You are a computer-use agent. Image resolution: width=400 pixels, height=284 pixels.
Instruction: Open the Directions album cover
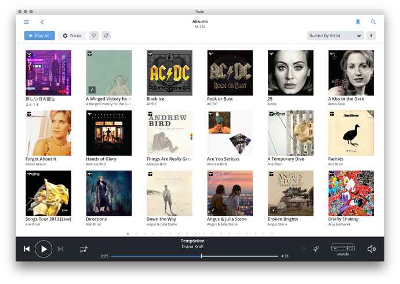(109, 193)
